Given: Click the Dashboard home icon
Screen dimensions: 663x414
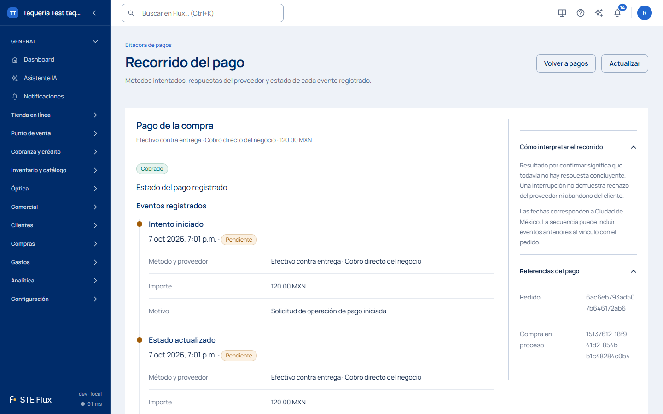Looking at the screenshot, I should pyautogui.click(x=15, y=60).
